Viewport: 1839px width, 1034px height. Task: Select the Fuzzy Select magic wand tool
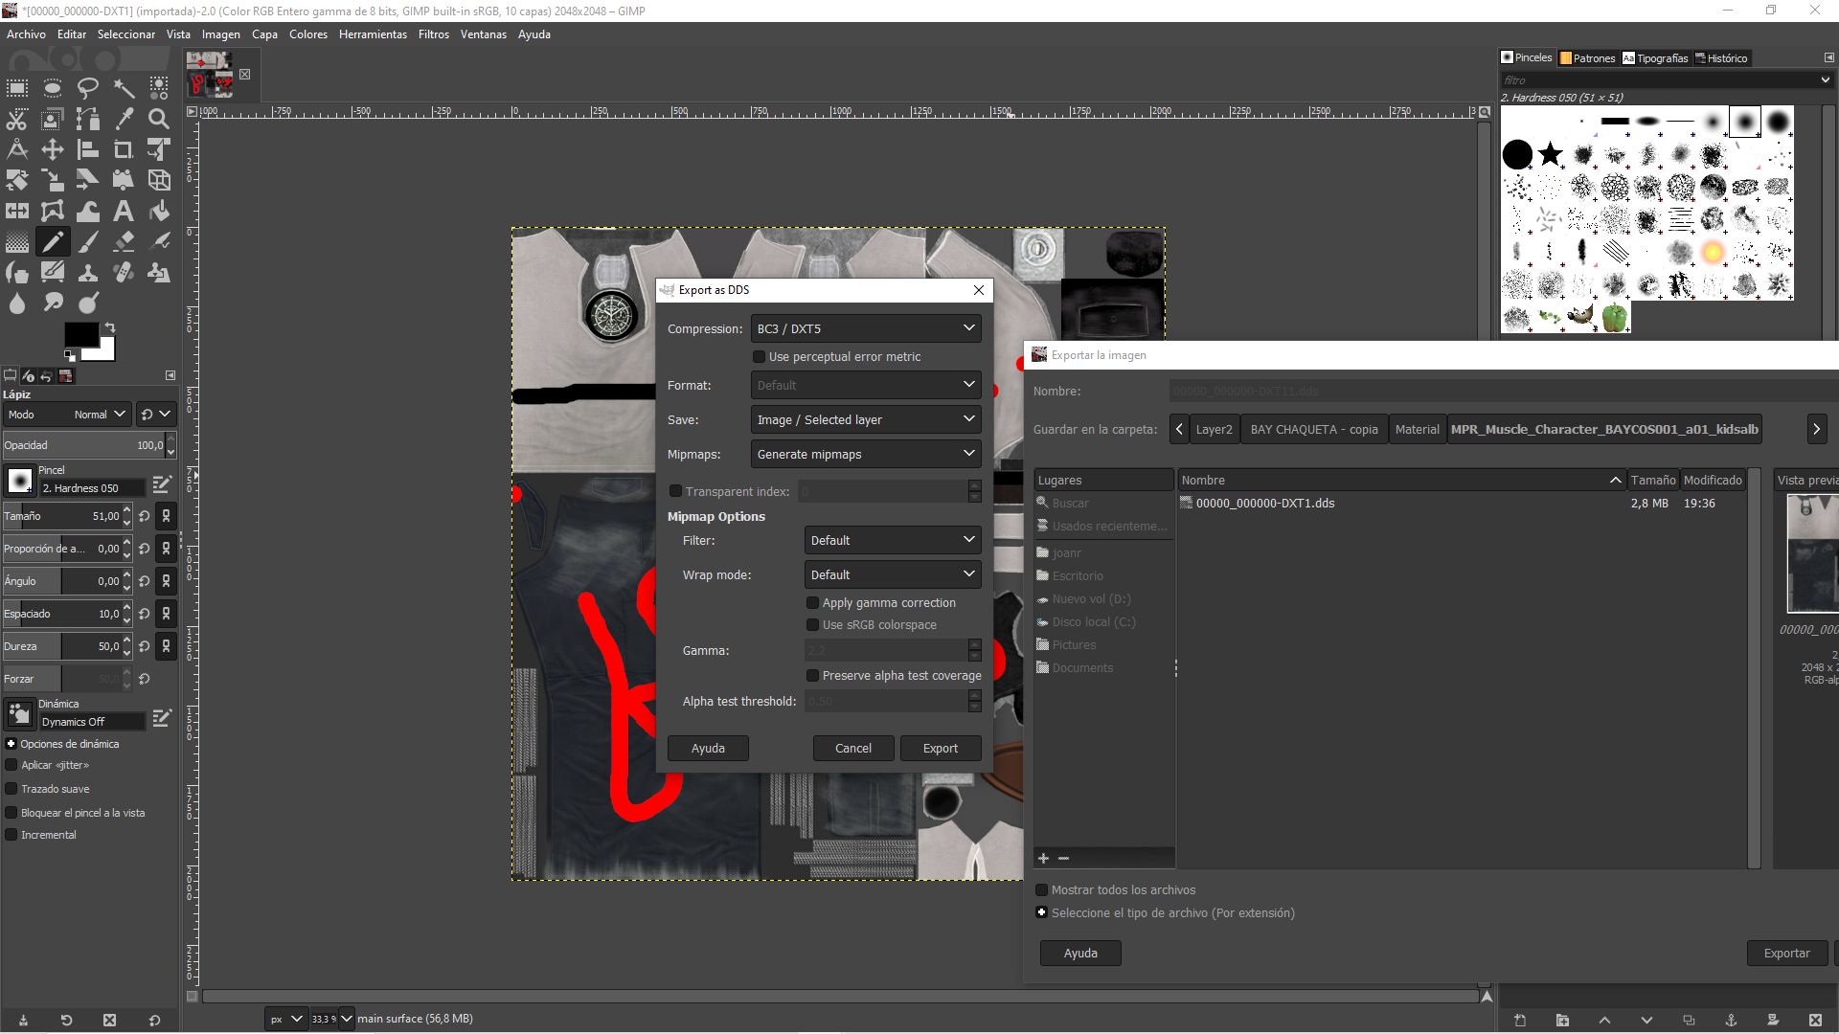pyautogui.click(x=124, y=88)
